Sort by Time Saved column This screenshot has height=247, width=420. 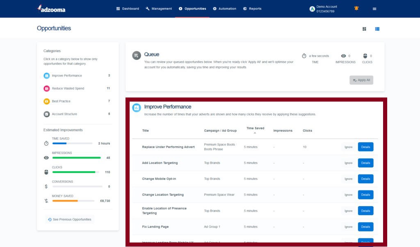pos(255,129)
